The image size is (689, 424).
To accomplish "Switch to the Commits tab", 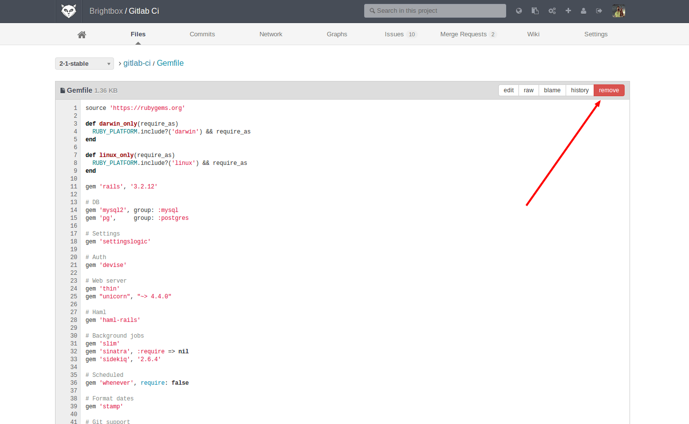I will point(202,34).
